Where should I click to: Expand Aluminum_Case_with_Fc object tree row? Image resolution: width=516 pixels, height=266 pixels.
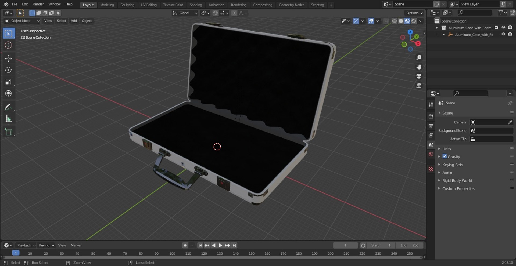(x=443, y=35)
